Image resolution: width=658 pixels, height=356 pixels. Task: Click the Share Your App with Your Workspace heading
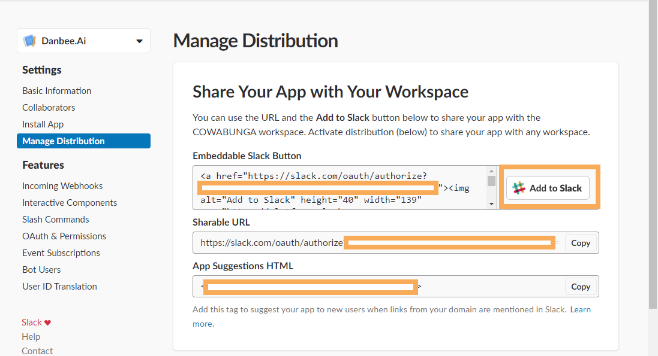pyautogui.click(x=330, y=92)
